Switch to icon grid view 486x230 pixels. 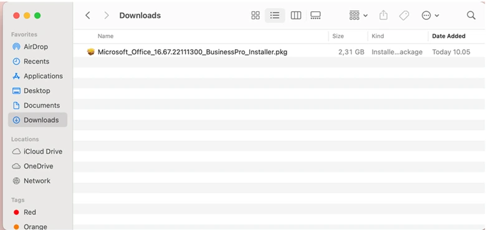click(x=255, y=16)
